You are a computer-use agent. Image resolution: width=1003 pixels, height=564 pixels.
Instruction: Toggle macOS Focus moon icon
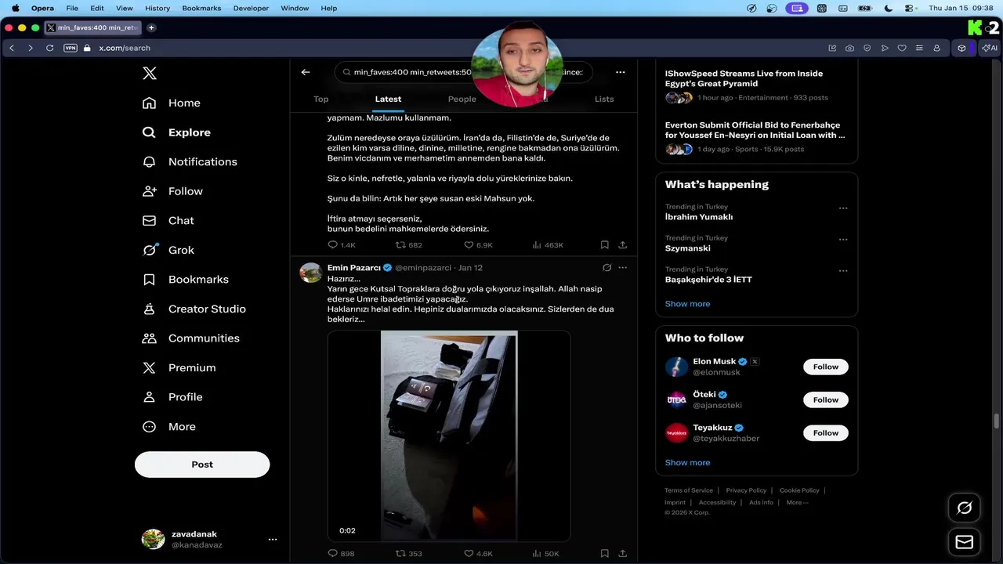888,8
